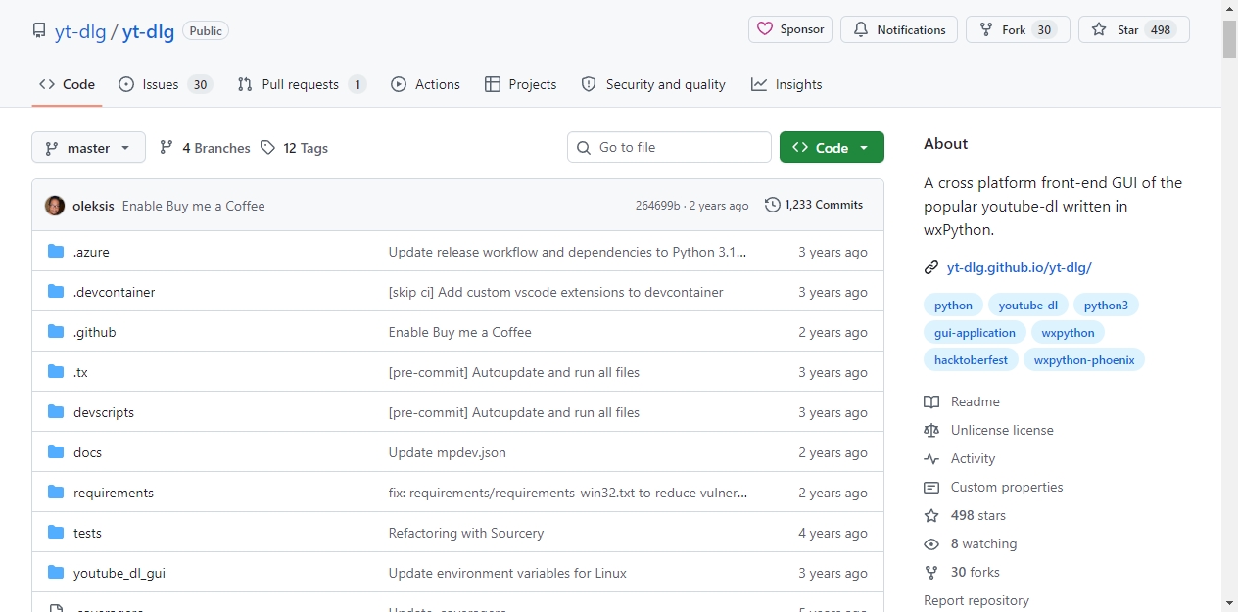The image size is (1238, 612).
Task: Click the .github folder icon
Action: point(56,332)
